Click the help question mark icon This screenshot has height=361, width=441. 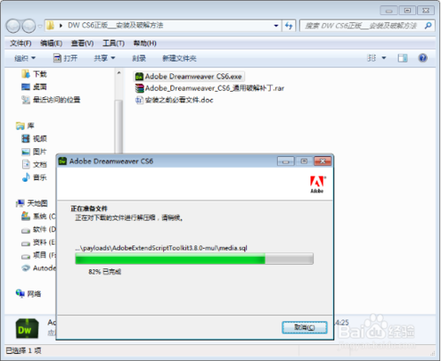[422, 58]
